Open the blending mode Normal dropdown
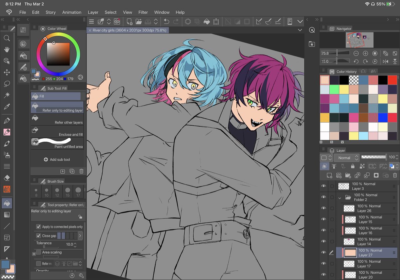400x280 pixels. pyautogui.click(x=347, y=158)
